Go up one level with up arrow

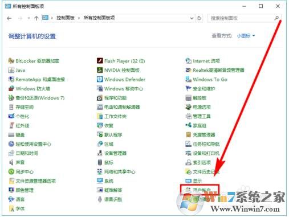point(36,18)
